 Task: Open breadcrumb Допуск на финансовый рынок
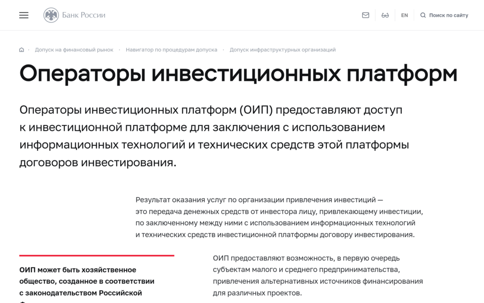coord(74,50)
